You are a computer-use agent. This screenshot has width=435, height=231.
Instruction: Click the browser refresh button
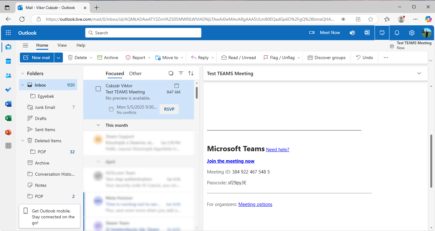tap(22, 19)
